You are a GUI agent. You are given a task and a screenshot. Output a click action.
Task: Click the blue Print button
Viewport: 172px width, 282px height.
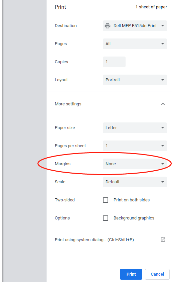coord(131,274)
